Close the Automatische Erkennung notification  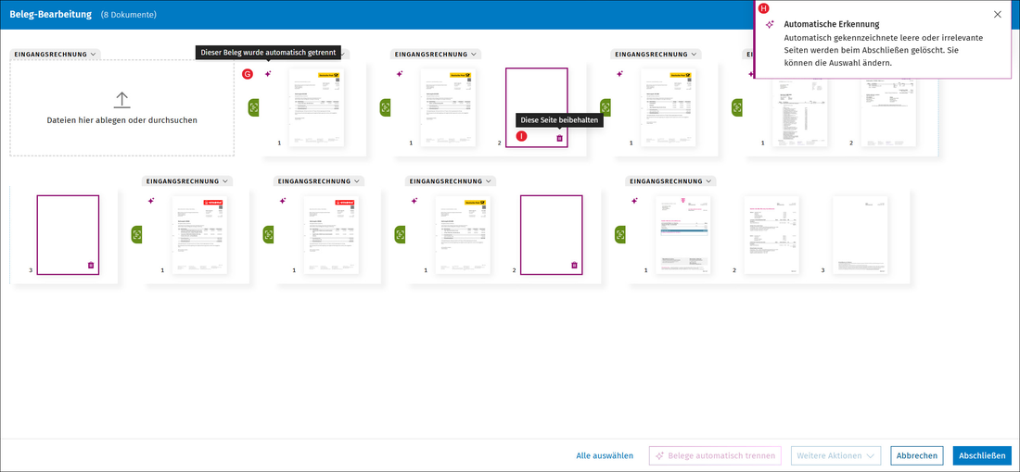point(998,14)
